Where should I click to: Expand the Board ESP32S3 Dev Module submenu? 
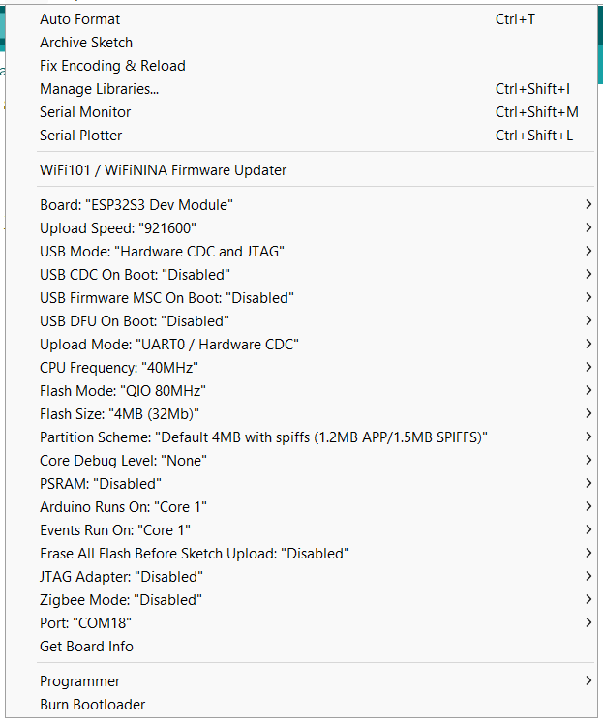point(136,205)
